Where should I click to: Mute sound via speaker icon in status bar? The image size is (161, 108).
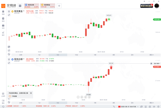pos(154,107)
